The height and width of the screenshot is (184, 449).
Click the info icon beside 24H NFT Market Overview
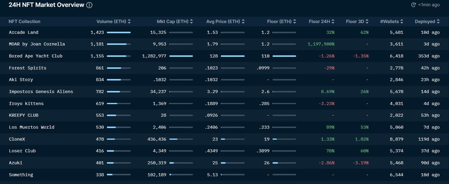89,5
